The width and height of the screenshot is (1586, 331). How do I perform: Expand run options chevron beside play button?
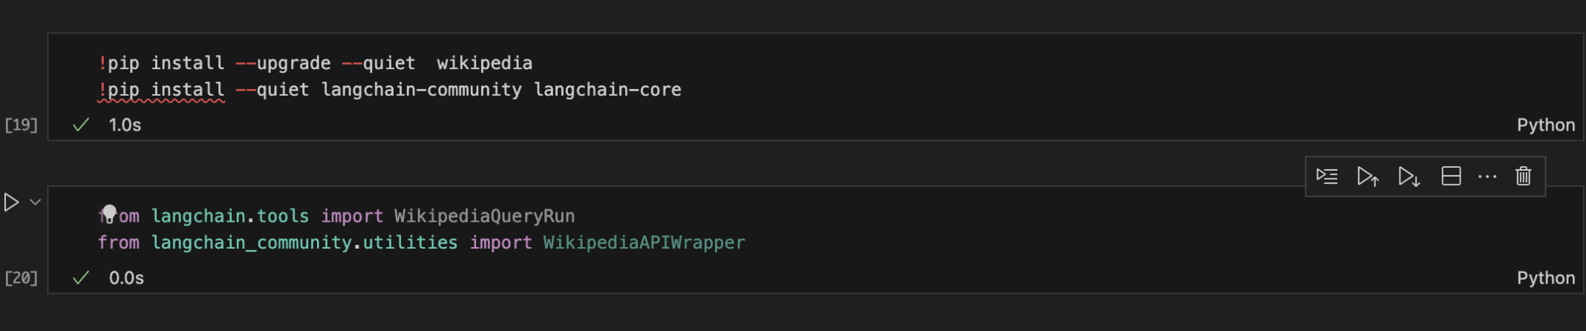pyautogui.click(x=35, y=202)
